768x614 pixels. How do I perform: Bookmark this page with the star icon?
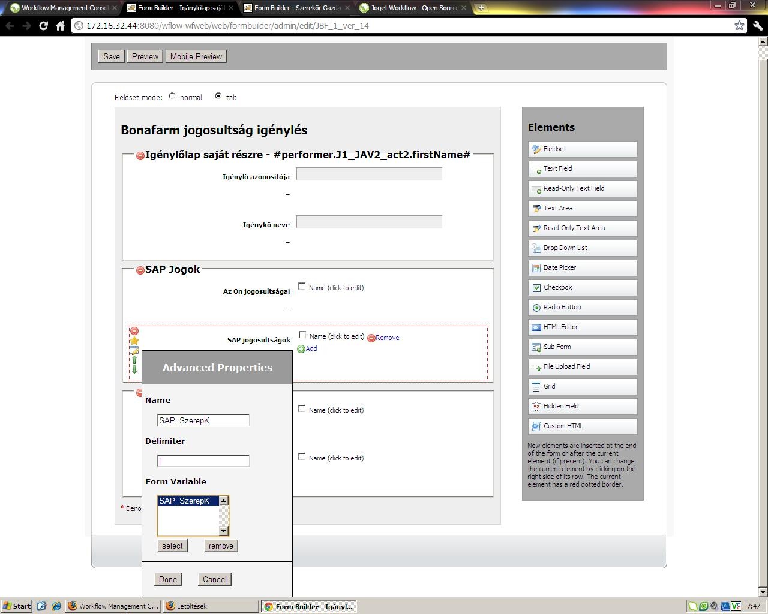tap(739, 26)
